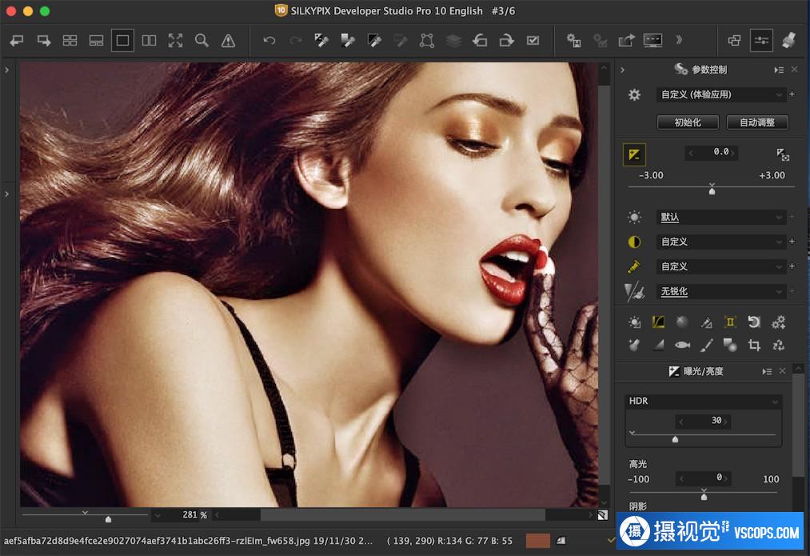
Task: Adjust the HDR slider at 30
Action: [675, 439]
